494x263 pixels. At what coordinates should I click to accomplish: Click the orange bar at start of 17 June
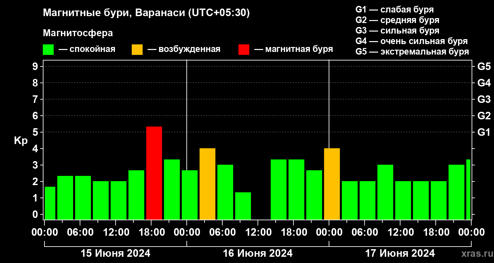[332, 184]
